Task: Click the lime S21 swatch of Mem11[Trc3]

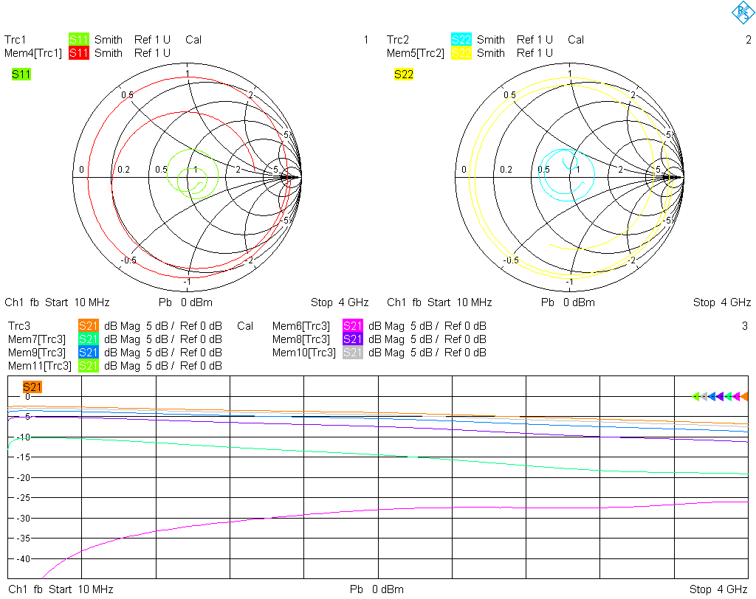Action: [x=89, y=366]
